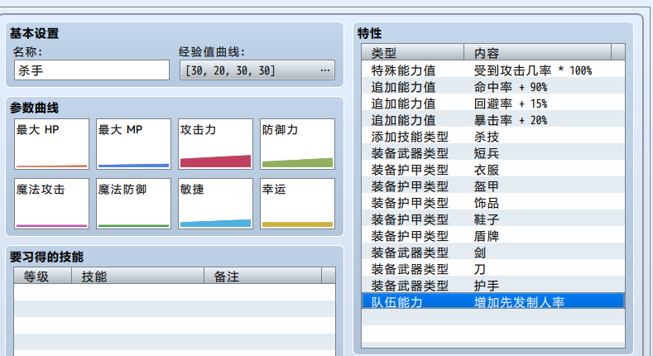Open the 防御力 parameter curve
653x356 pixels.
point(297,144)
